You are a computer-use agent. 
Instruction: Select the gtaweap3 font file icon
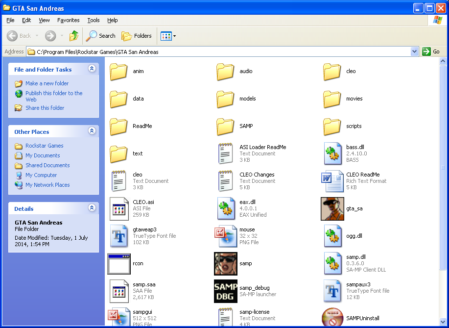[x=119, y=236]
